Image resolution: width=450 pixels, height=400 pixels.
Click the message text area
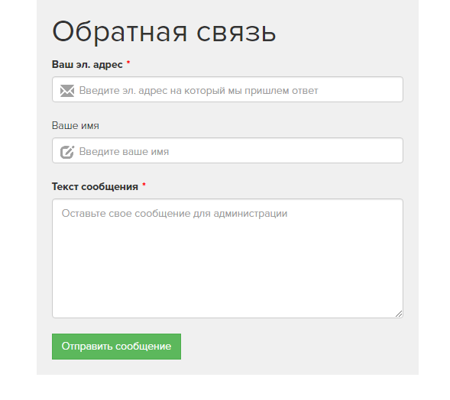pyautogui.click(x=228, y=258)
